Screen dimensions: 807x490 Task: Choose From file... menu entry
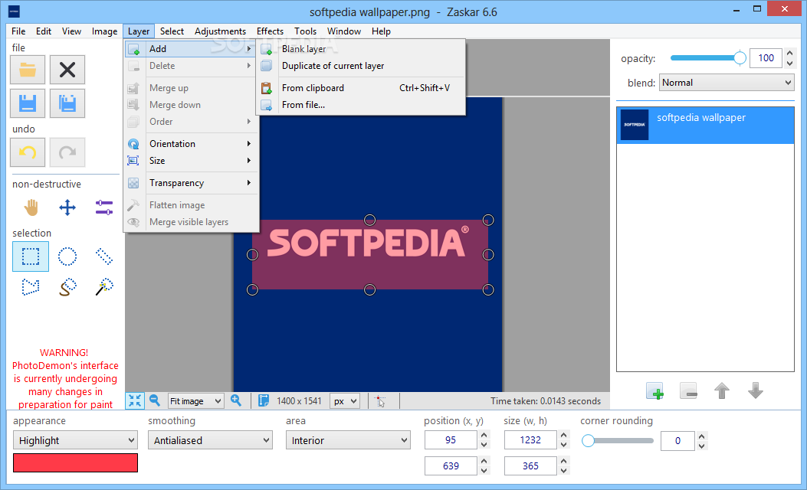coord(361,105)
